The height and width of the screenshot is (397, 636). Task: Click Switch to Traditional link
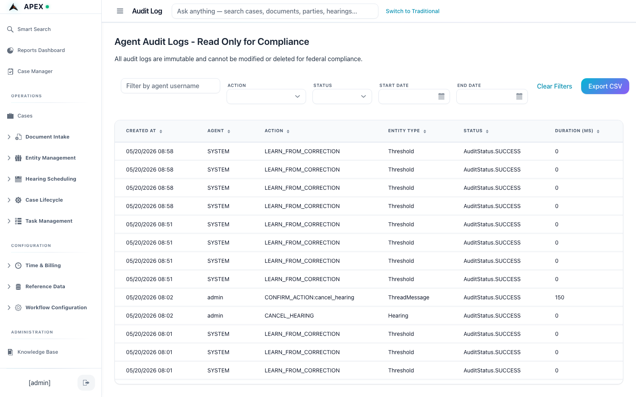tap(413, 11)
